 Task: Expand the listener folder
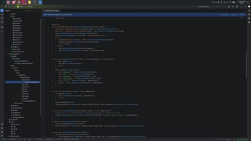[x=21, y=87]
